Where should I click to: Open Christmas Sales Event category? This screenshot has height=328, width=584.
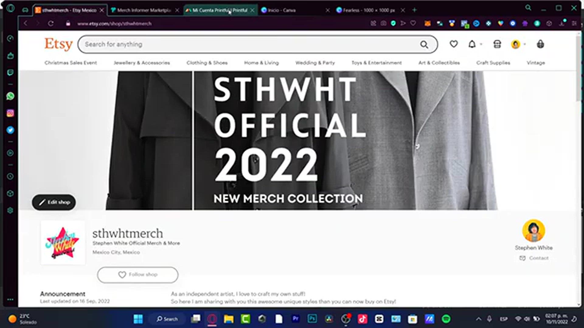(x=71, y=63)
